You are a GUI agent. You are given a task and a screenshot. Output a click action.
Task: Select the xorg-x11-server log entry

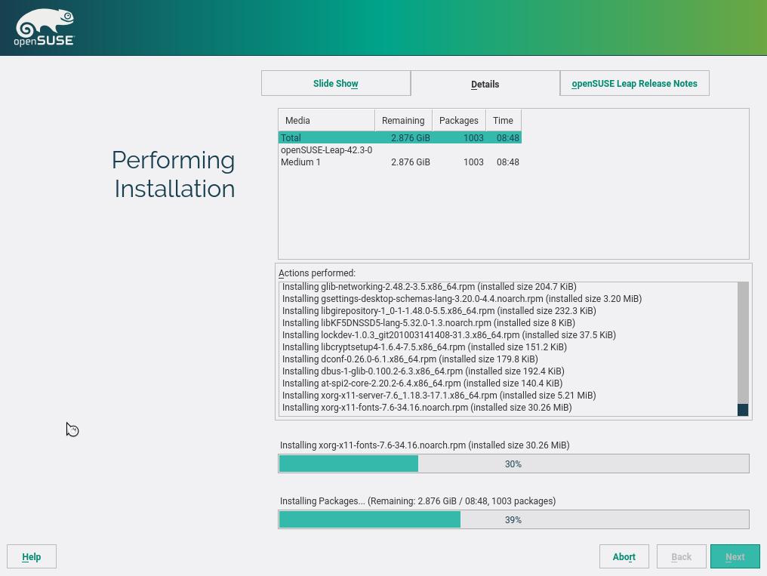coord(439,396)
